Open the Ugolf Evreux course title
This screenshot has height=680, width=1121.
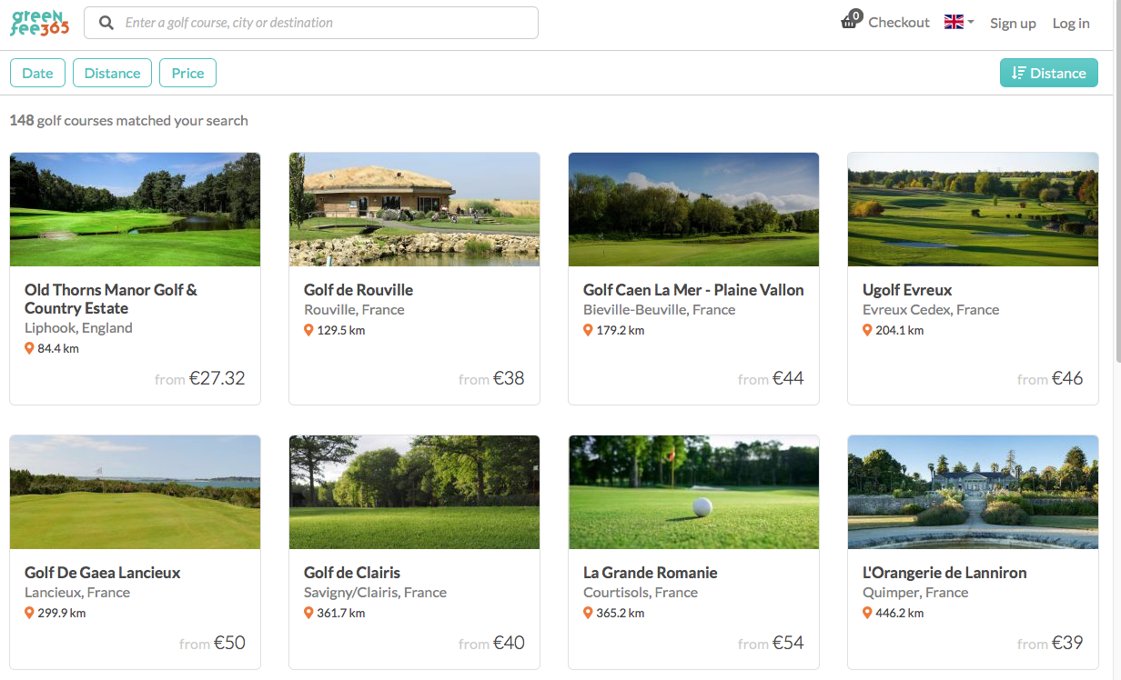click(907, 290)
